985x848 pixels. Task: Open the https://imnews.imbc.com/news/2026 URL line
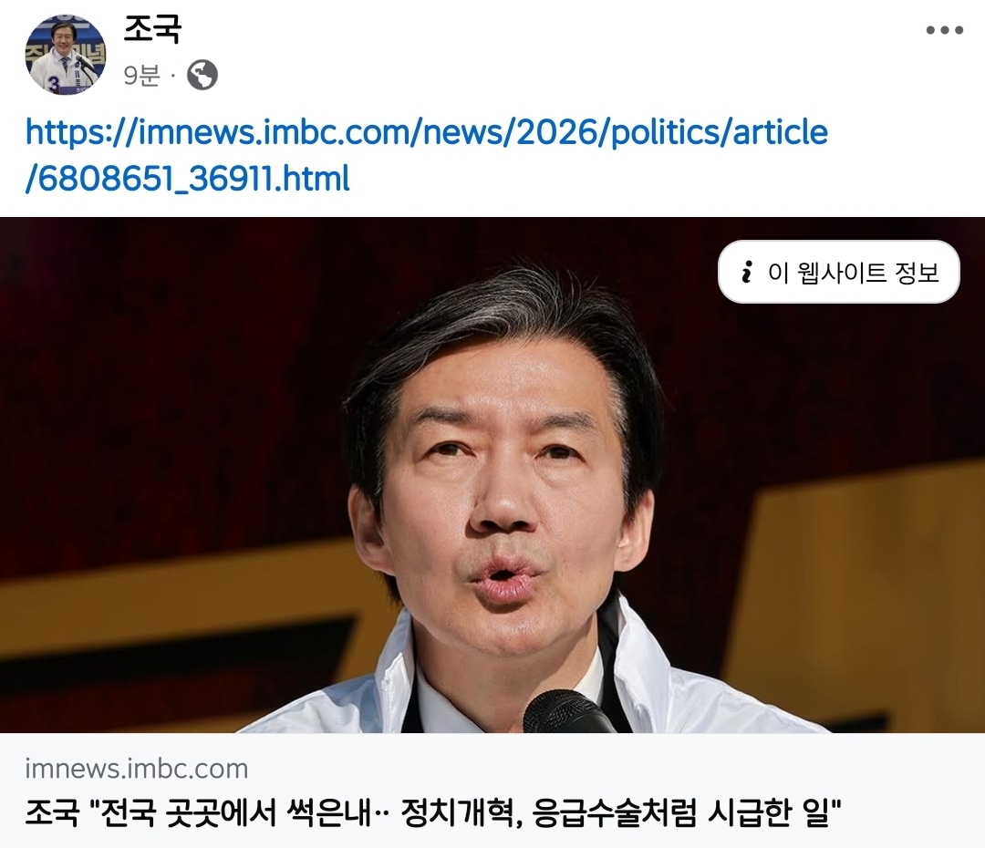[x=427, y=132]
